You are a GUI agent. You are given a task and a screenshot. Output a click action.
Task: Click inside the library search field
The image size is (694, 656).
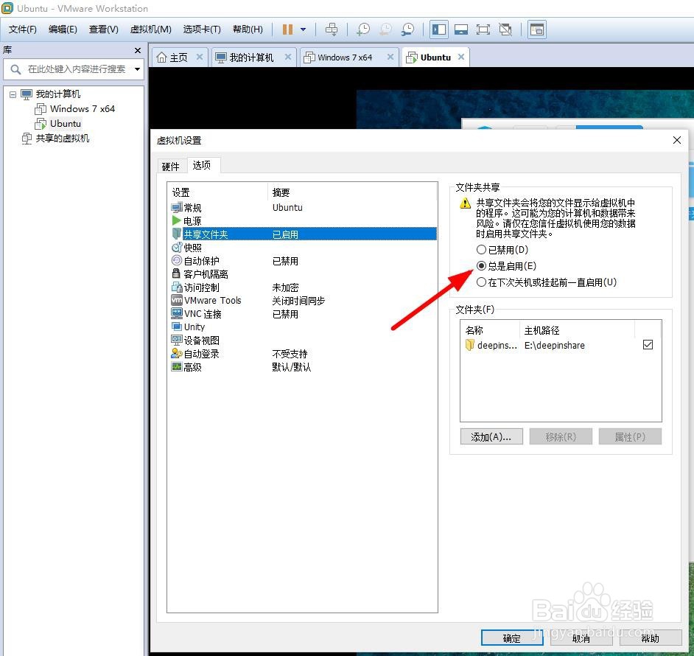click(x=74, y=69)
